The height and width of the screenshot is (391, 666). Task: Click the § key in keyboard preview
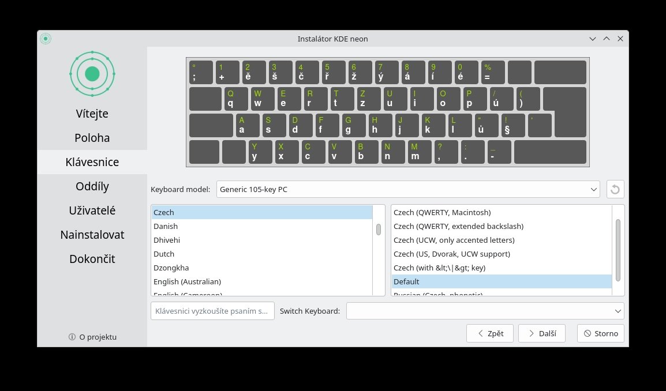[513, 125]
